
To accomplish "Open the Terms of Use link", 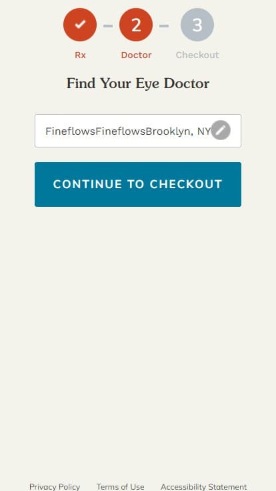I will point(121,486).
